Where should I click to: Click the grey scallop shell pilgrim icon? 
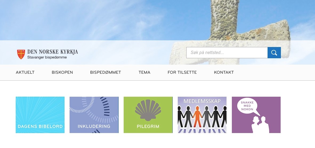coord(148,110)
